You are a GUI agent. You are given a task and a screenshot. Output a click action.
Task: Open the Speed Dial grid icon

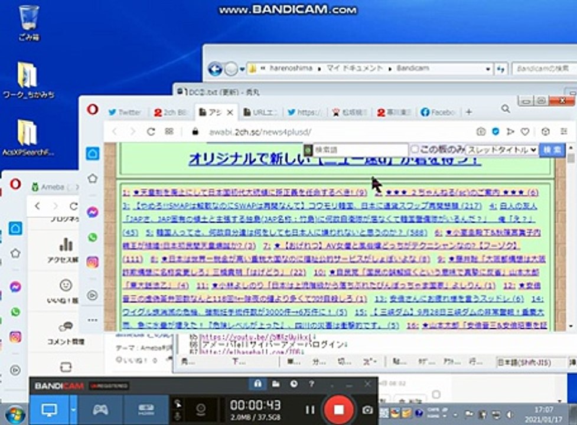(x=169, y=131)
